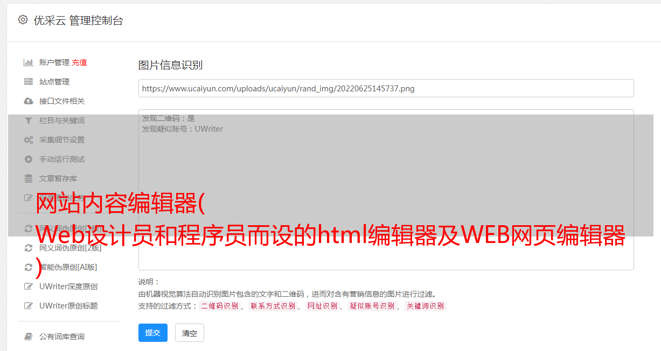661x351 pixels.
Task: Open the 充值 recharge link
Action: click(79, 62)
